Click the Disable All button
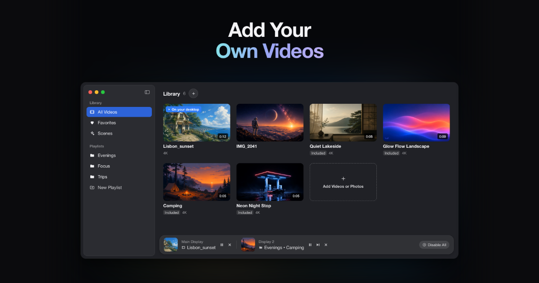The image size is (539, 283). pyautogui.click(x=434, y=245)
